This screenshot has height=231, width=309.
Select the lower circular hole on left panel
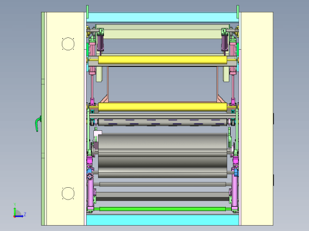point(68,193)
